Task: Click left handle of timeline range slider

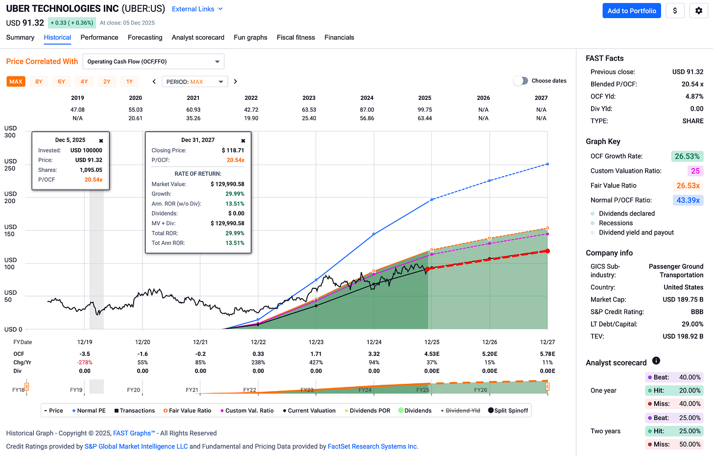Action: coord(26,387)
